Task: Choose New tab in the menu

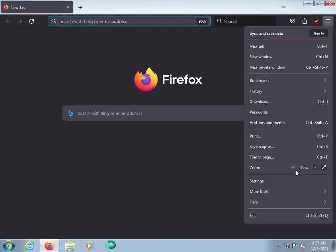Action: tap(289, 46)
